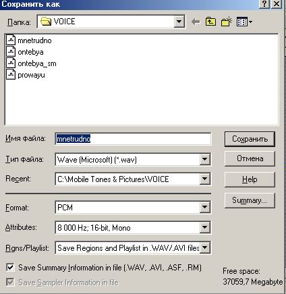The width and height of the screenshot is (286, 294).
Task: Go back using the left arrow icon
Action: tap(196, 22)
